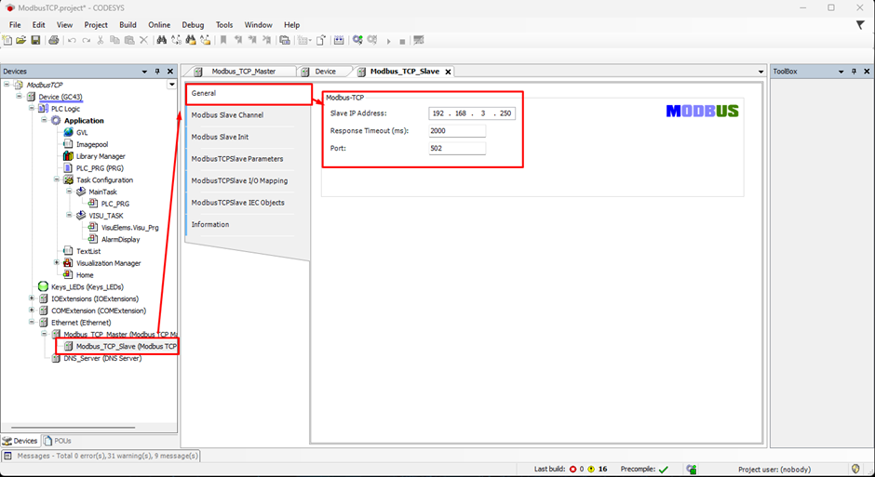Click the Toggle Bookmark flag icon

[223, 40]
